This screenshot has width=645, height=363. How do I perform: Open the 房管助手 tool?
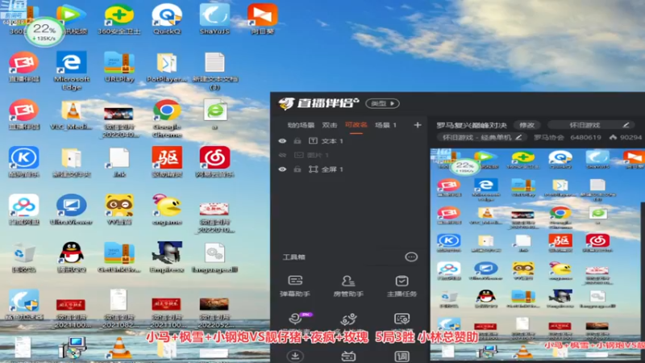tap(348, 286)
